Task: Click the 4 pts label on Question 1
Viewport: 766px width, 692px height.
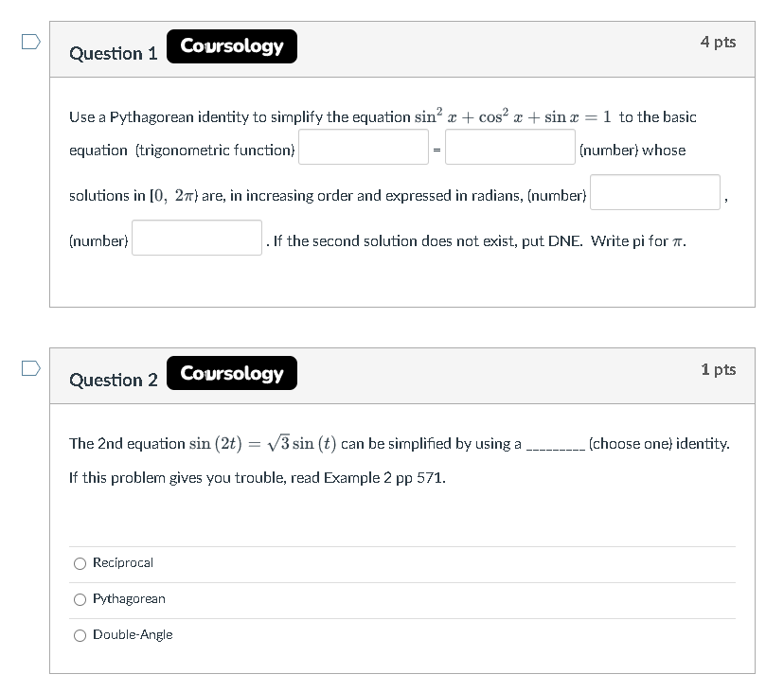Action: click(719, 42)
